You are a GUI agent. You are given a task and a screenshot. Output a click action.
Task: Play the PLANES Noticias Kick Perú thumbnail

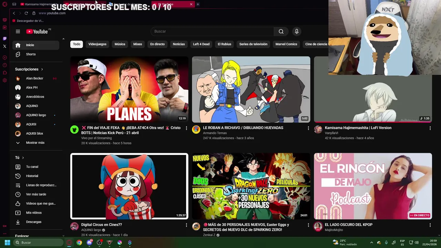(129, 90)
